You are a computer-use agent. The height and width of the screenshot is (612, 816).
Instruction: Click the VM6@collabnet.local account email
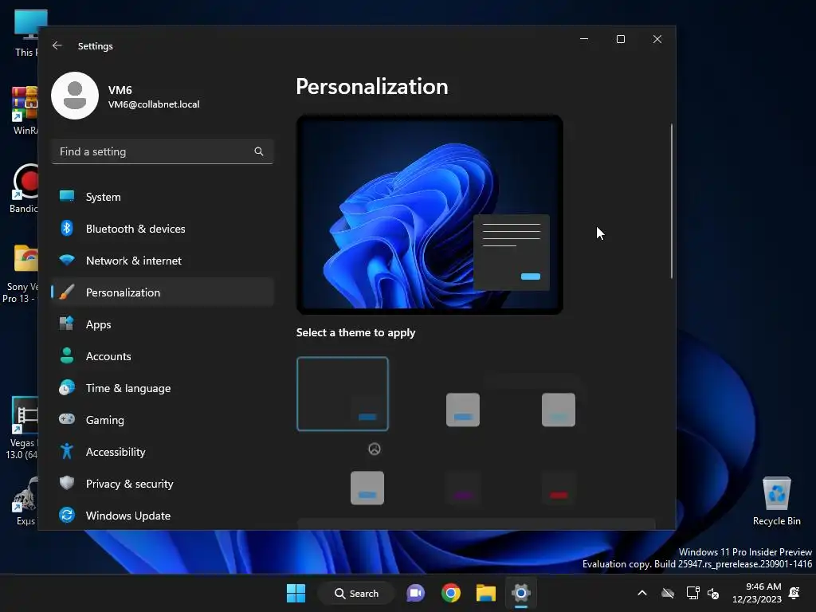point(154,104)
